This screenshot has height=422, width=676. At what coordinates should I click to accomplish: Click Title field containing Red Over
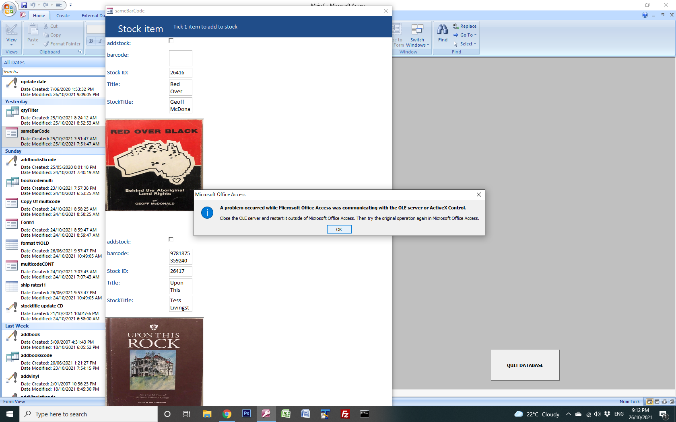(x=180, y=88)
